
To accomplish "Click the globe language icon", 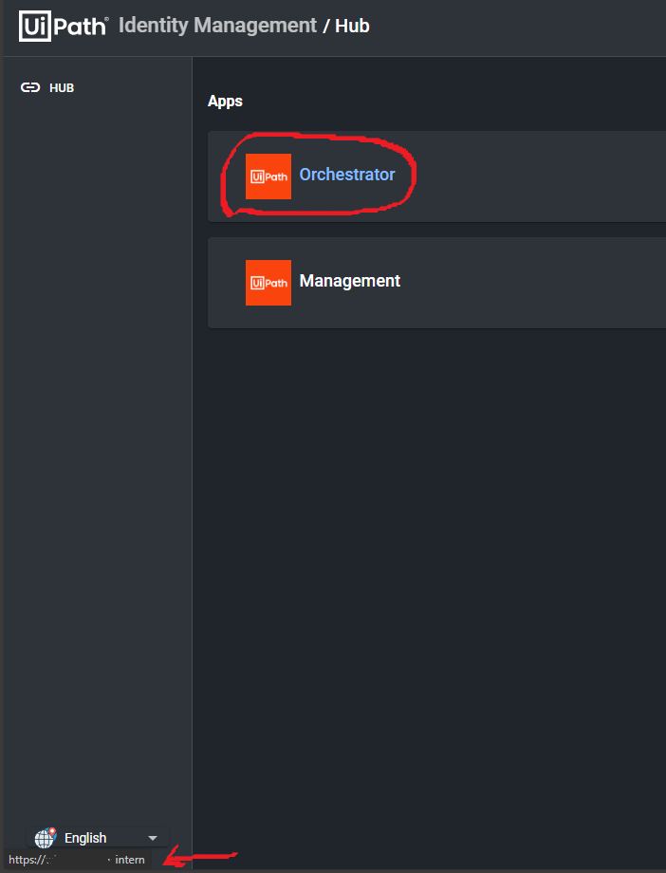I will [x=46, y=837].
